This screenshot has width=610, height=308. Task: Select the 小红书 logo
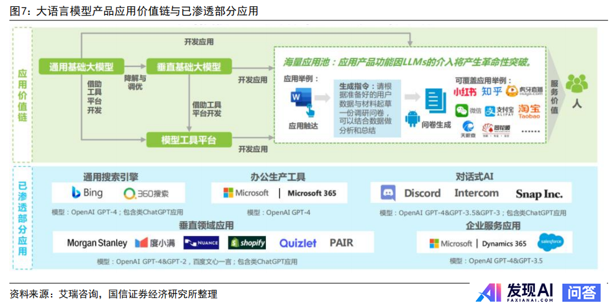(x=465, y=92)
